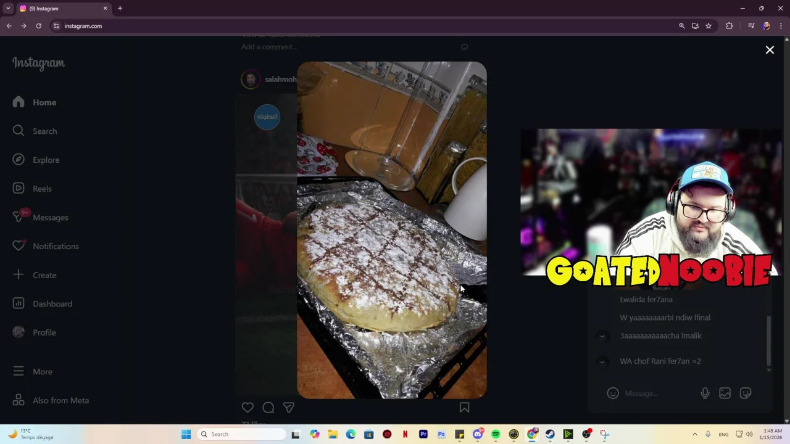The height and width of the screenshot is (444, 790).
Task: Open Microsoft Edge from taskbar
Action: tap(351, 434)
